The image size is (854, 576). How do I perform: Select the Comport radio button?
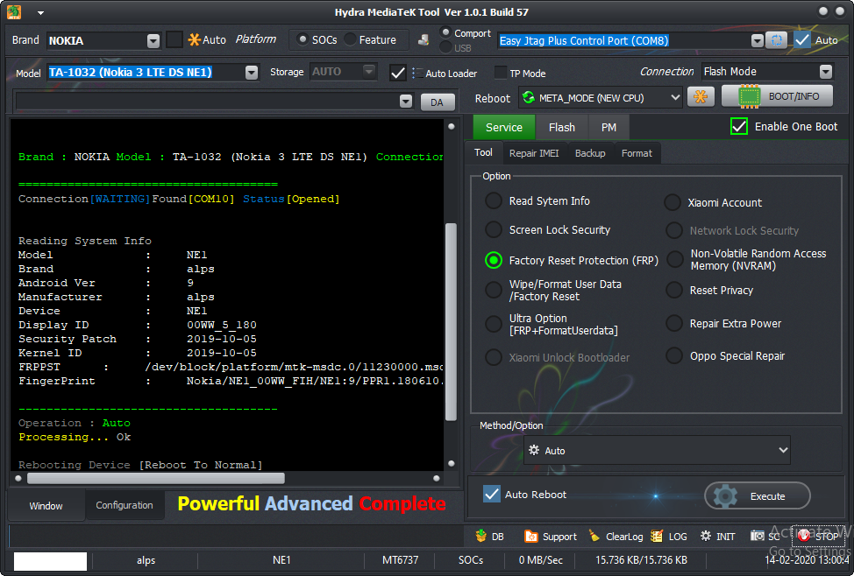pos(445,32)
